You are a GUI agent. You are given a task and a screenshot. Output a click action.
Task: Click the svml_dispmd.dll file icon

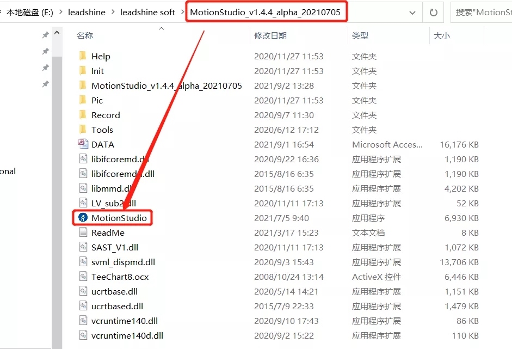coord(83,262)
